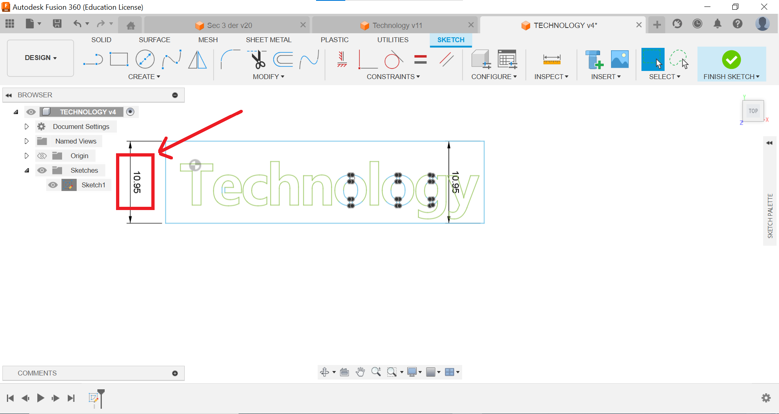Expand Document Settings in the browser
This screenshot has width=779, height=414.
(x=26, y=127)
